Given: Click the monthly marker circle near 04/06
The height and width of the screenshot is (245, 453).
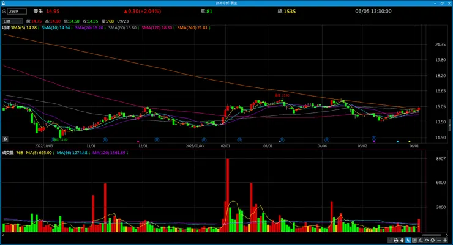Looking at the screenshot, I should [327, 140].
